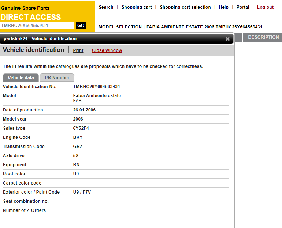282x228 pixels.
Task: Focus the VIN direct access input field
Action: pos(37,26)
